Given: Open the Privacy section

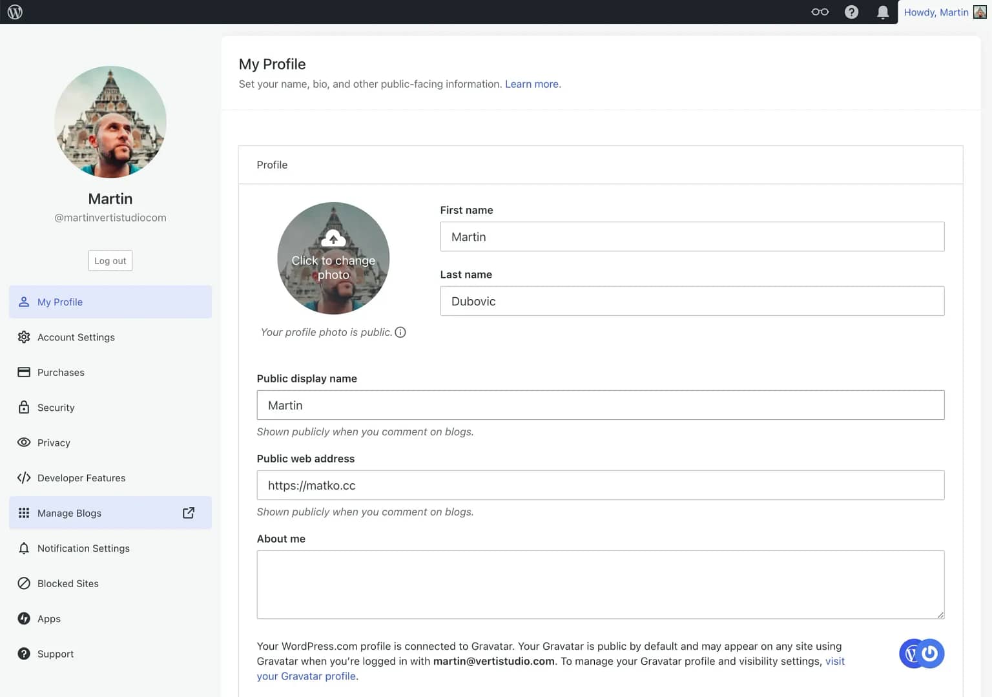Looking at the screenshot, I should point(110,442).
